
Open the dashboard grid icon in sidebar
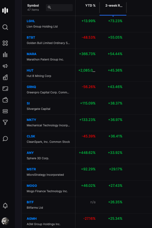tap(5, 43)
